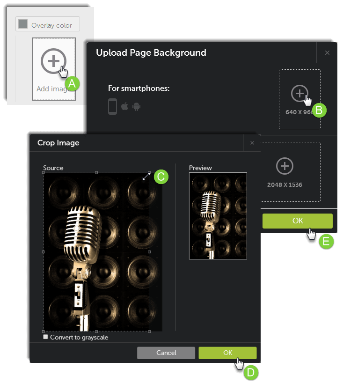This screenshot has height=384, width=343.
Task: Upload smartphone background via 640 X 960 plus
Action: 299,94
